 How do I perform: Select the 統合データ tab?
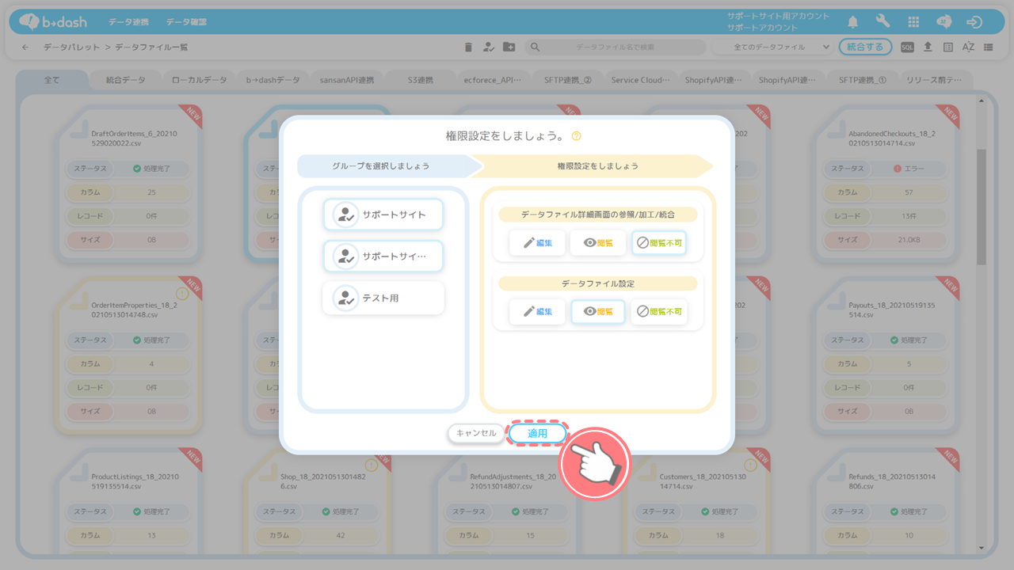tap(125, 80)
